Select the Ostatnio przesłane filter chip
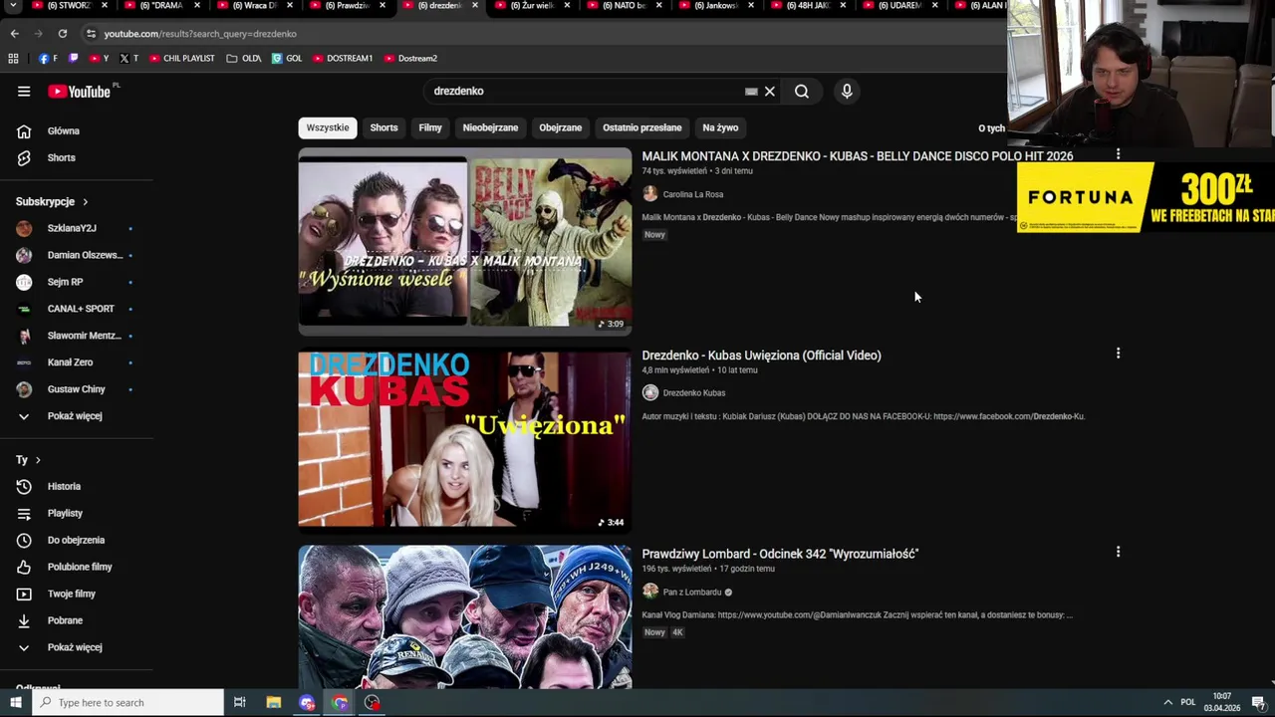The image size is (1275, 717). coord(641,127)
